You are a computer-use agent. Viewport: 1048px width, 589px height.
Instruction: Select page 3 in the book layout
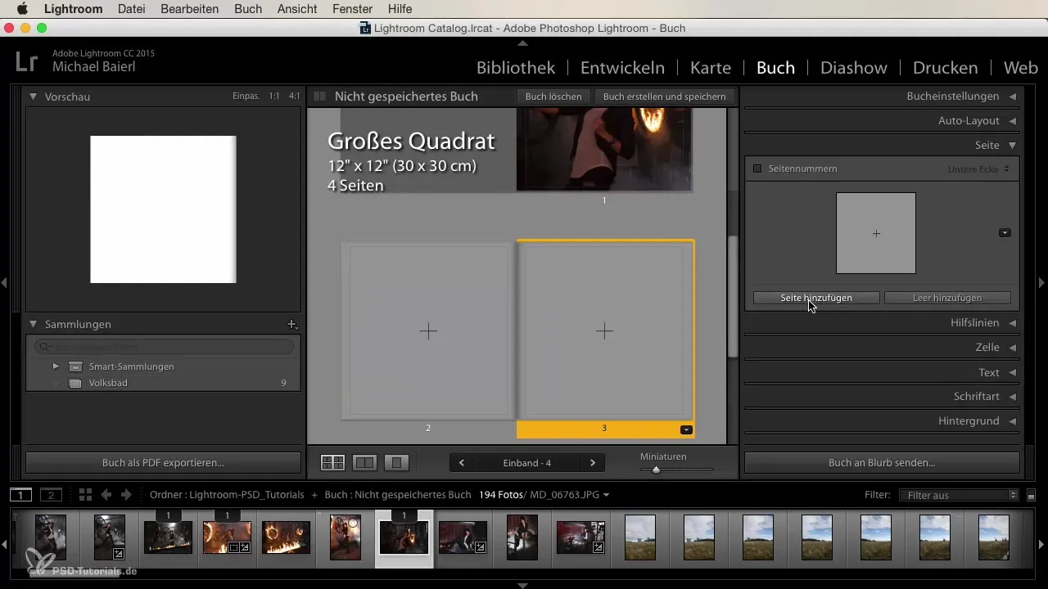tap(605, 330)
